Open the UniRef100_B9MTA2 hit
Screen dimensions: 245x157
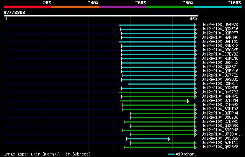click(220, 109)
